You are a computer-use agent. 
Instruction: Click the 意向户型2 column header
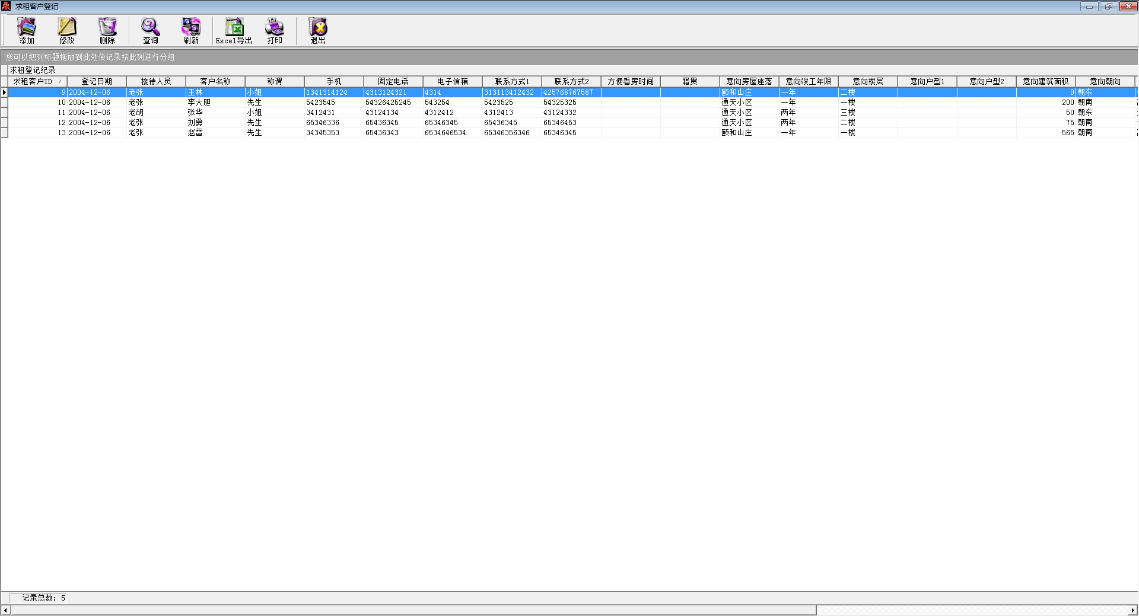tap(987, 81)
